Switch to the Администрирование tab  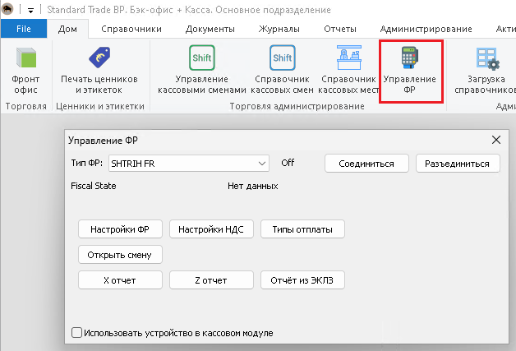coord(426,29)
